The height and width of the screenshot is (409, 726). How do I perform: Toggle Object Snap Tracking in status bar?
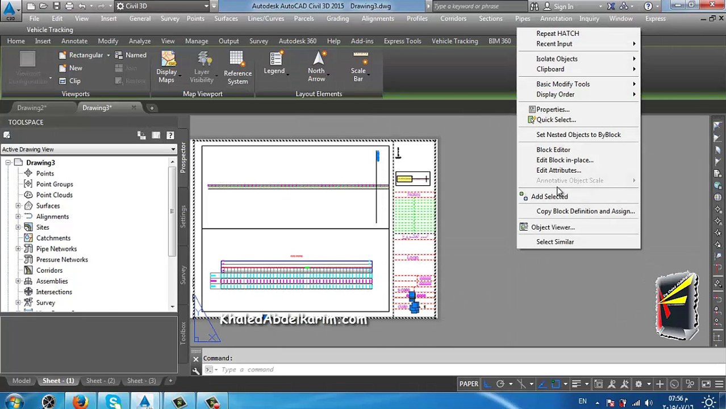click(542, 385)
